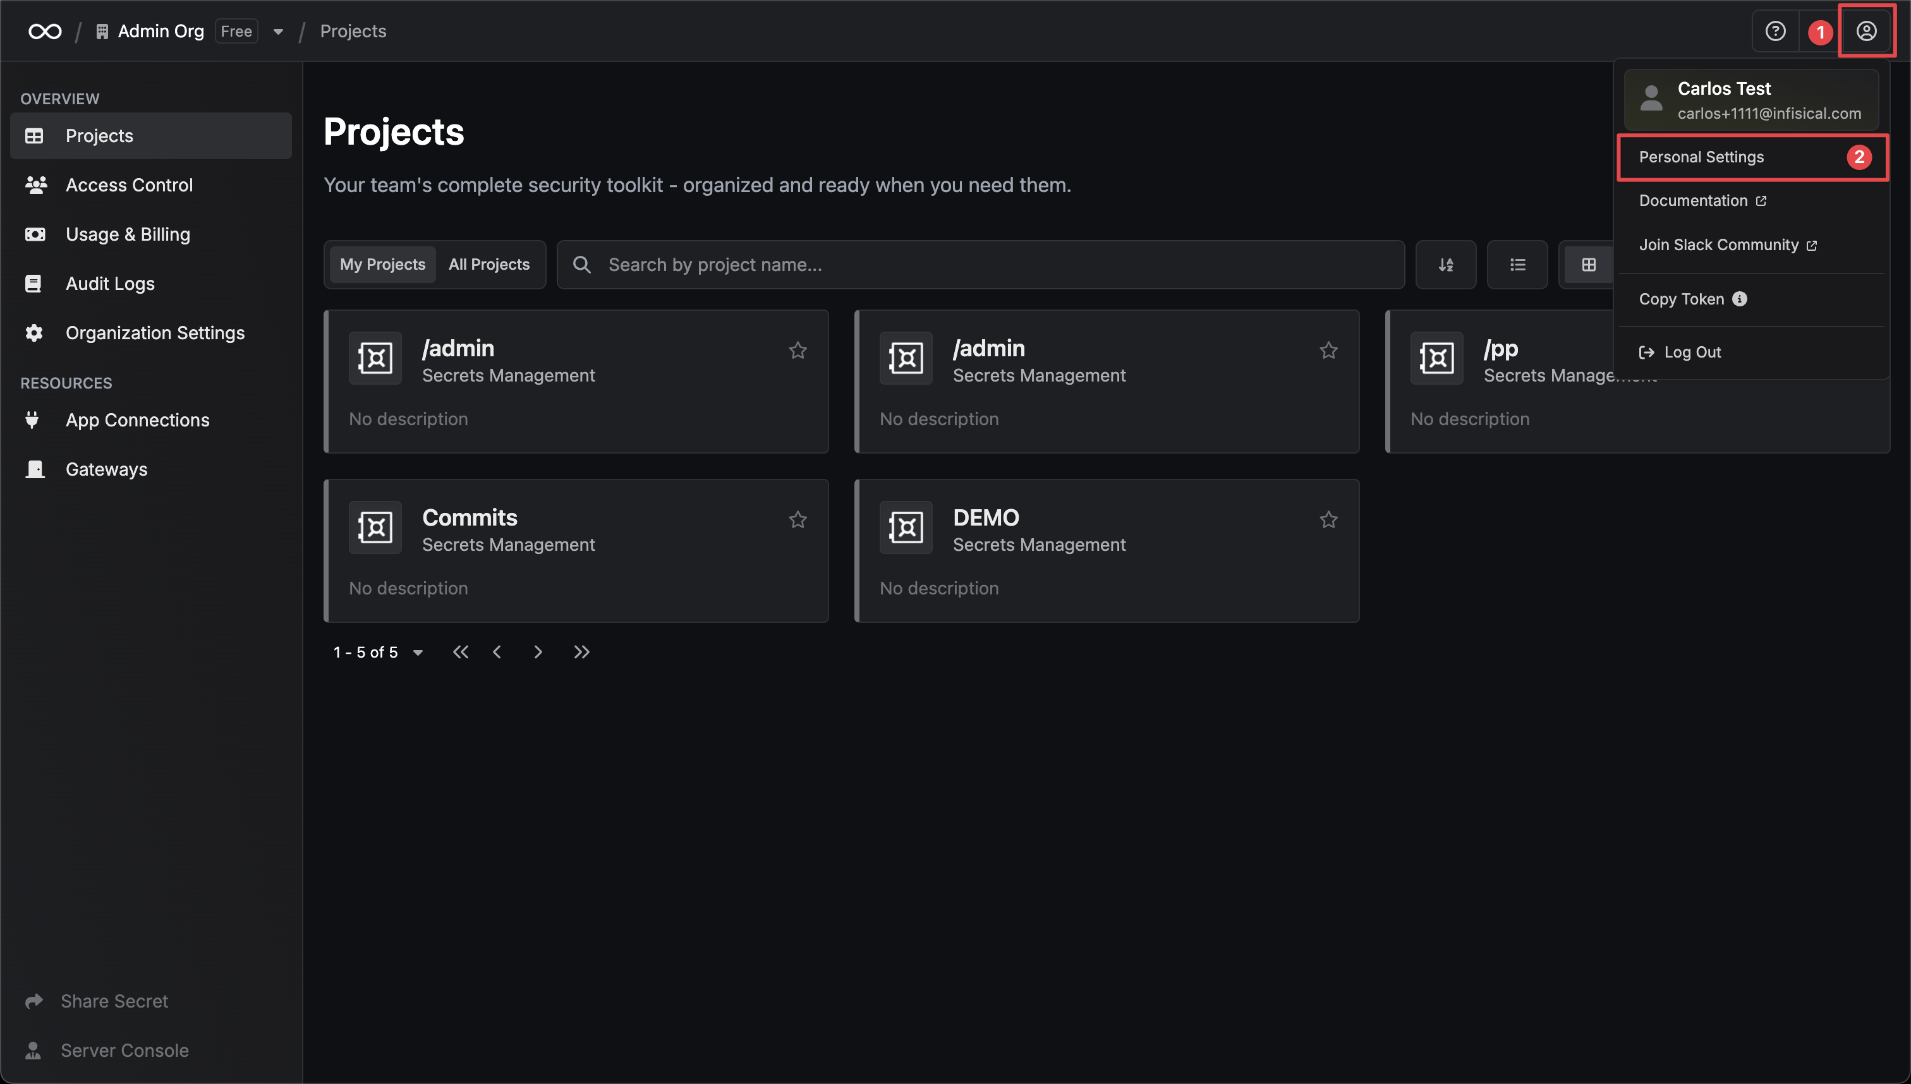Open Usage & Billing in sidebar

(150, 234)
